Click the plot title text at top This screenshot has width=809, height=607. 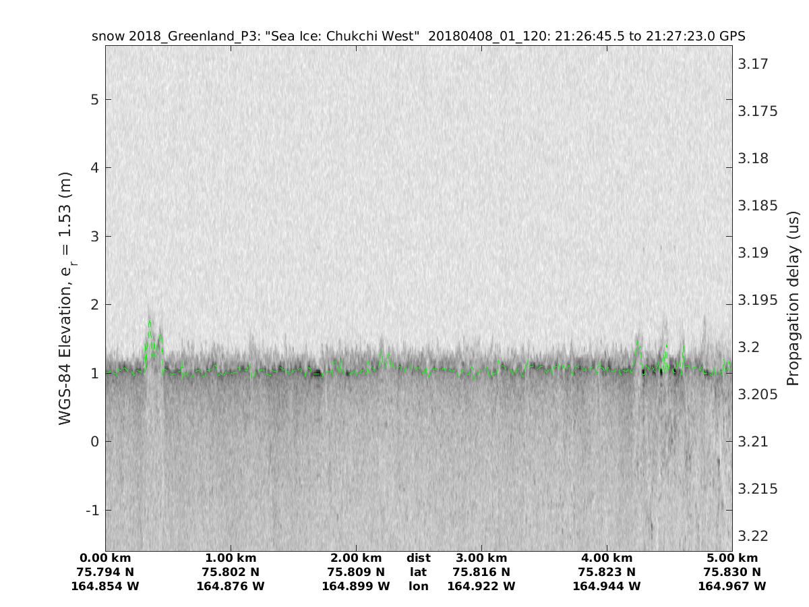[x=418, y=36]
